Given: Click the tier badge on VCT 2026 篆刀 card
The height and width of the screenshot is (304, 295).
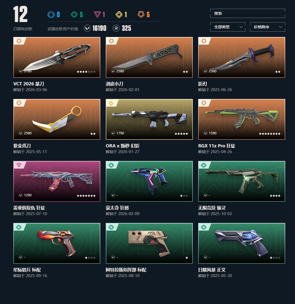Looking at the screenshot, I should pos(19,41).
